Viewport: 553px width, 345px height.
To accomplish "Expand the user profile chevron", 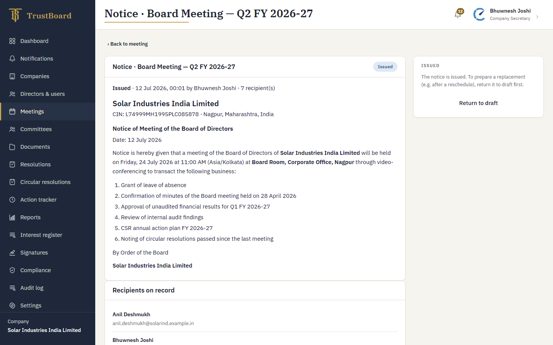I will pos(537,17).
